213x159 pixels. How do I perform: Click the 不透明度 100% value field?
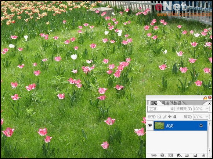click(199, 109)
